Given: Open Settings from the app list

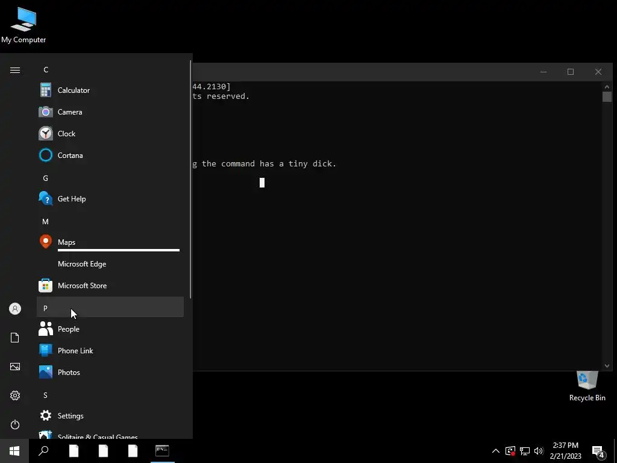Looking at the screenshot, I should 110,416.
